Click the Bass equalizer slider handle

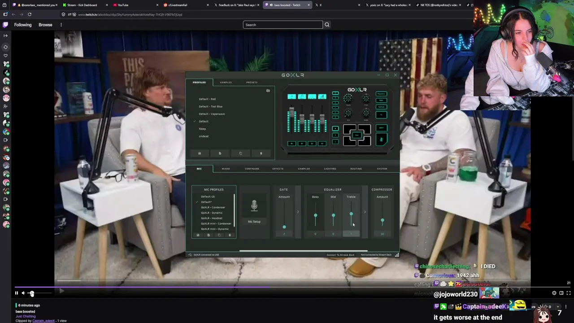(315, 216)
